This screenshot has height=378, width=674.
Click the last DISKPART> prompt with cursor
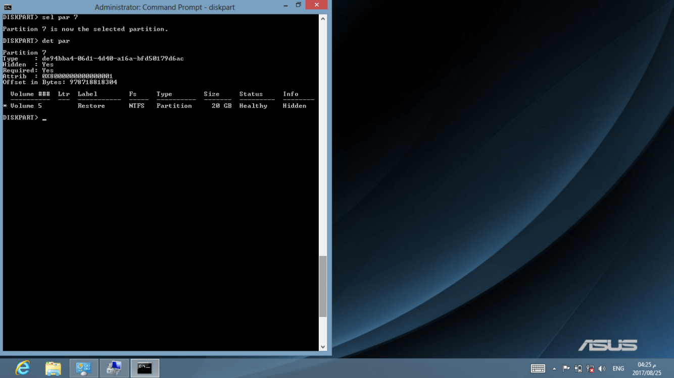[24, 117]
